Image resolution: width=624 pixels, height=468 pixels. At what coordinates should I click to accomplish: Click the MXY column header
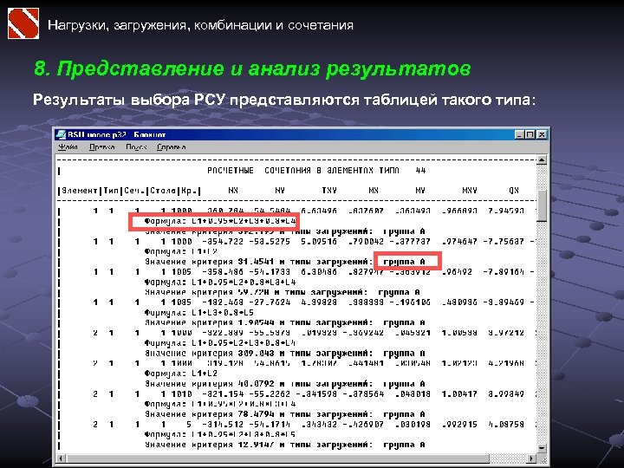tap(470, 191)
